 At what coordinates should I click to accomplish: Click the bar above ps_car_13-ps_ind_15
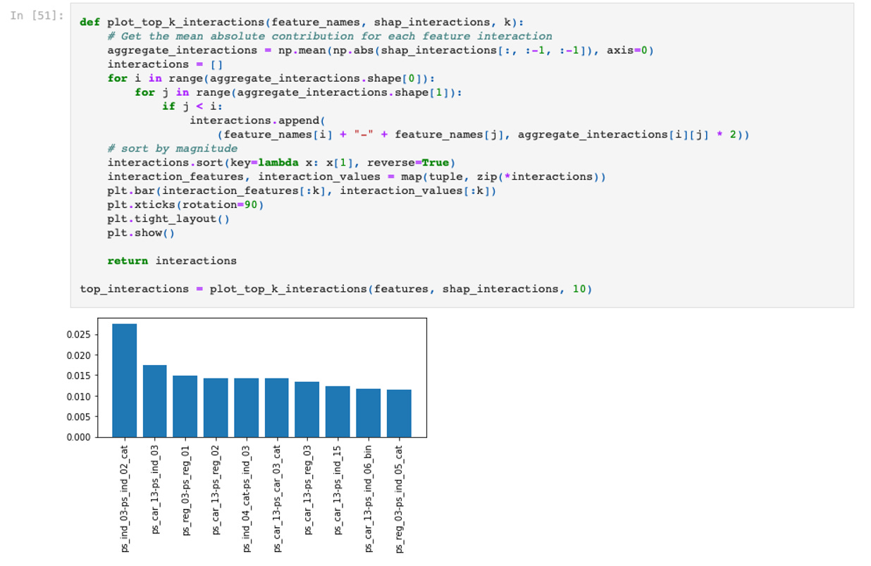(x=338, y=412)
